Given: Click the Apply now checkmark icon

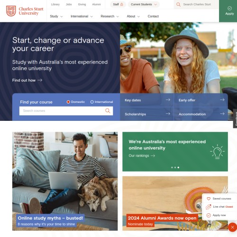Looking at the screenshot, I should coord(209,215).
